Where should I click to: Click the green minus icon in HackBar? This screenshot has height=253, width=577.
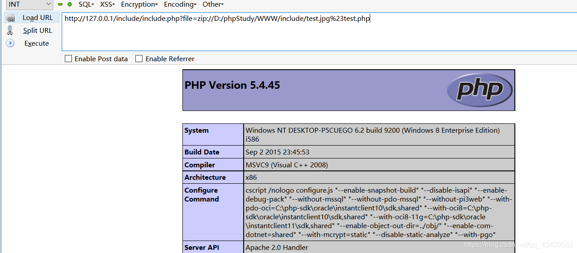60,4
